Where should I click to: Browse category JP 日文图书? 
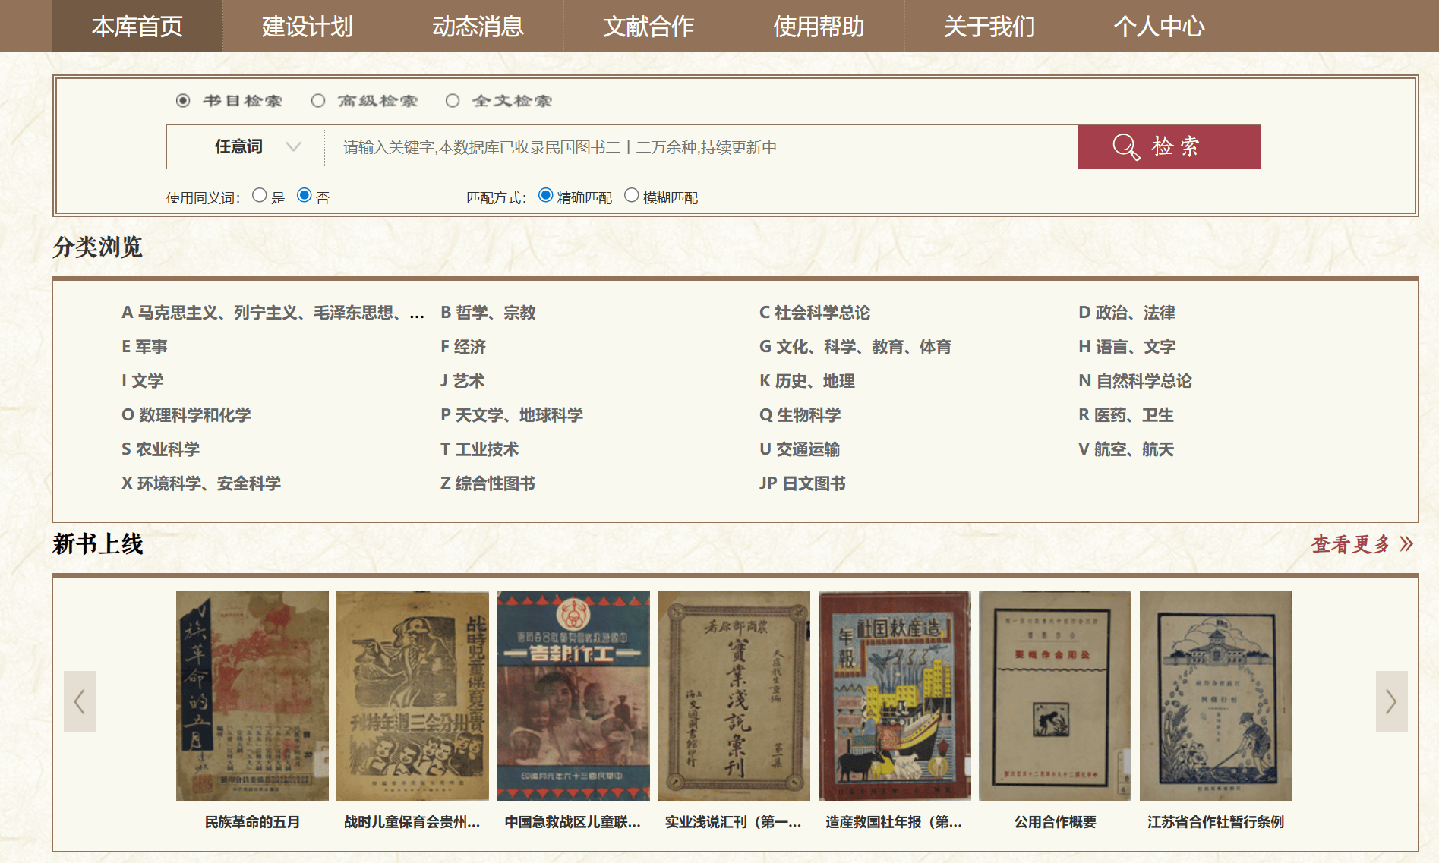(802, 483)
